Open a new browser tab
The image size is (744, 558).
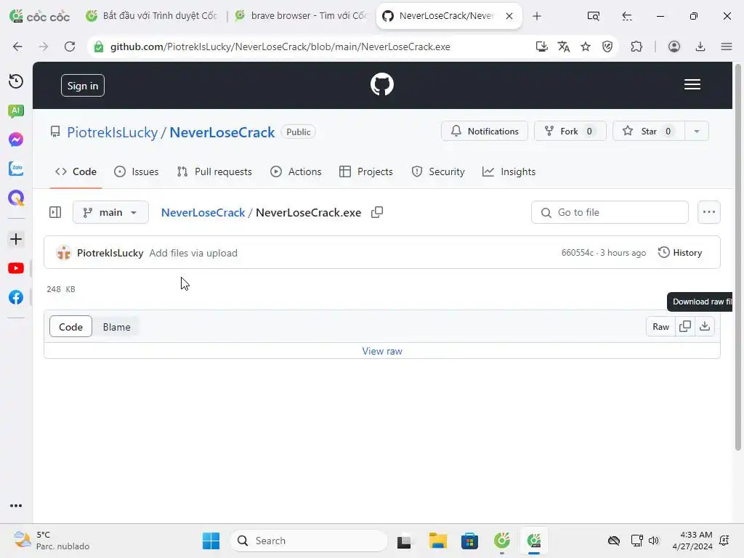[537, 16]
